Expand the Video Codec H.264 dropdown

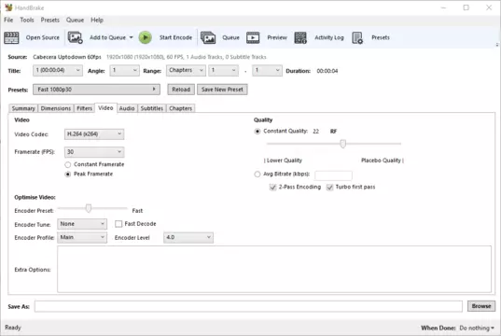(94, 134)
